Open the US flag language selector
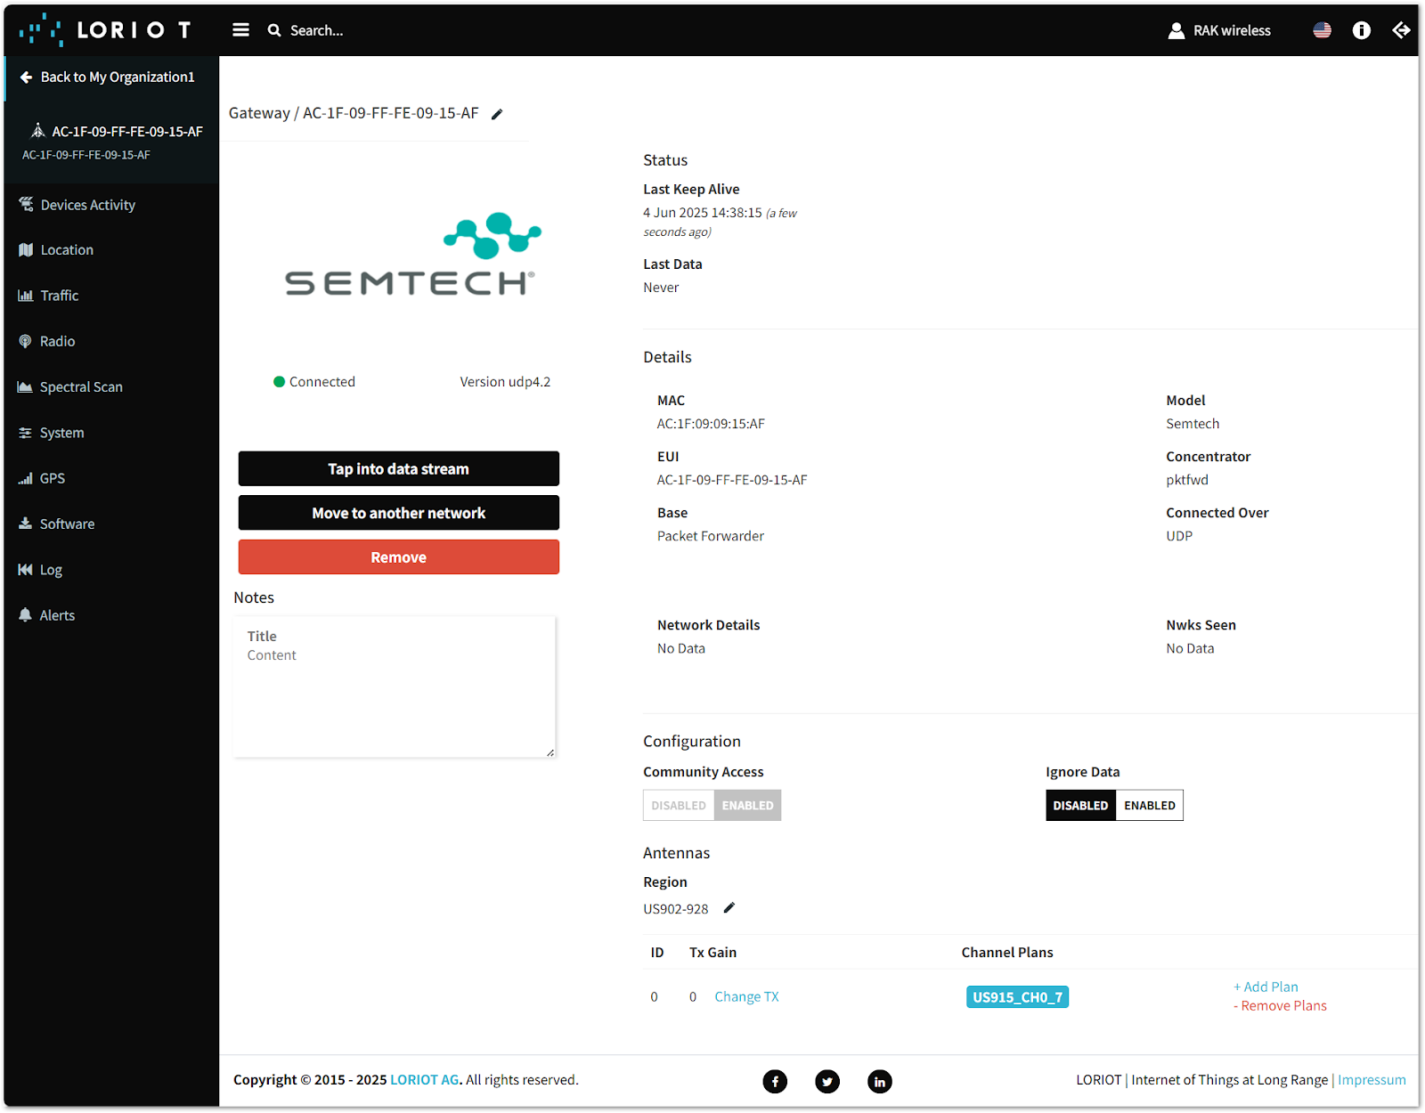This screenshot has width=1425, height=1113. (x=1322, y=30)
